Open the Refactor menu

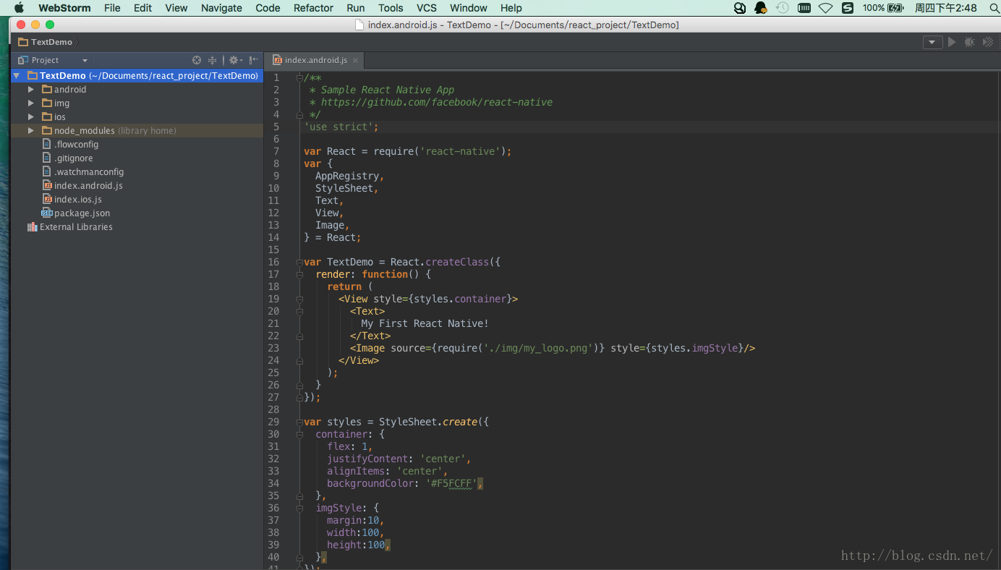[313, 8]
